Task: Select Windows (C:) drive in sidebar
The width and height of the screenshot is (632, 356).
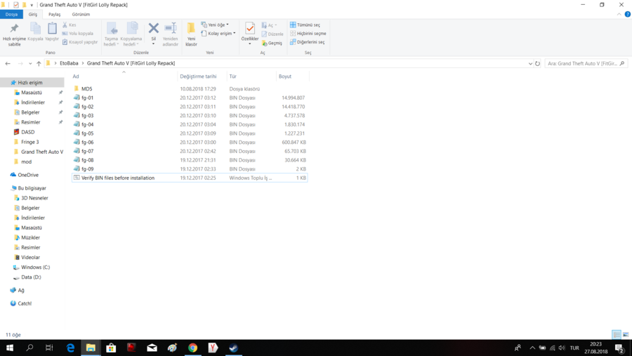Action: click(35, 268)
